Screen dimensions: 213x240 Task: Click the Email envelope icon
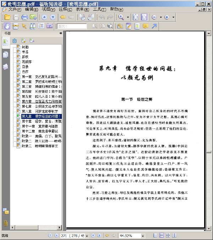pyautogui.click(x=33, y=17)
